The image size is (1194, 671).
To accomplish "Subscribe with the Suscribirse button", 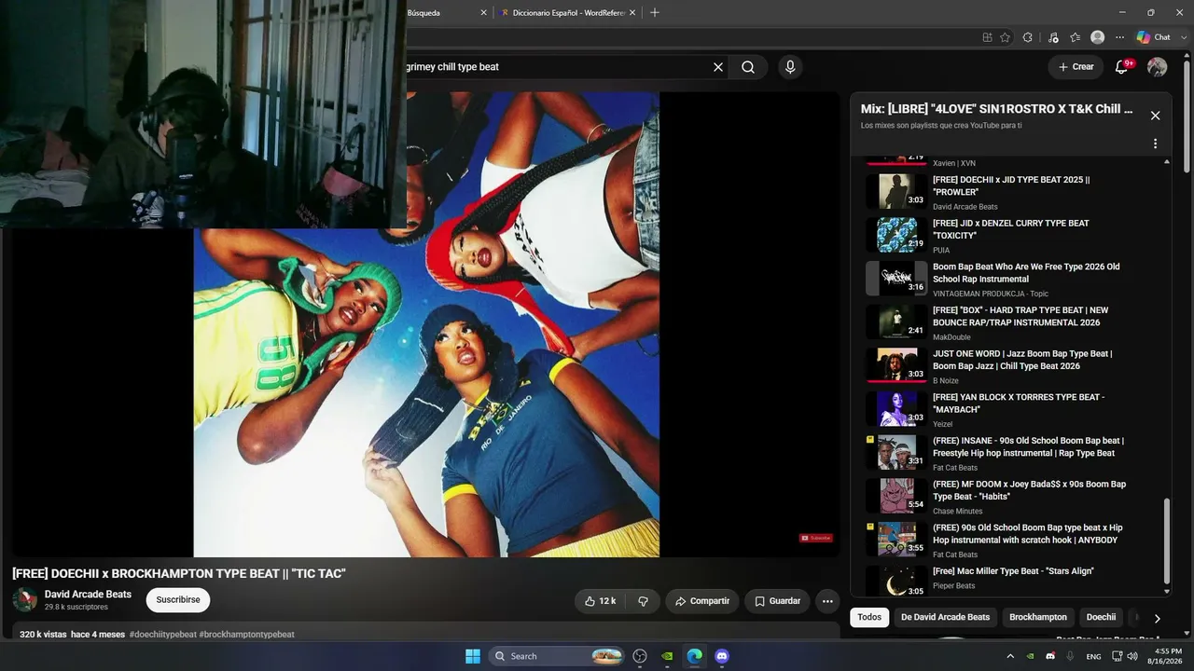I will 178,600.
